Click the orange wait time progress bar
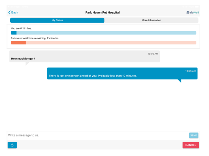This screenshot has height=156, width=209. [103, 43]
